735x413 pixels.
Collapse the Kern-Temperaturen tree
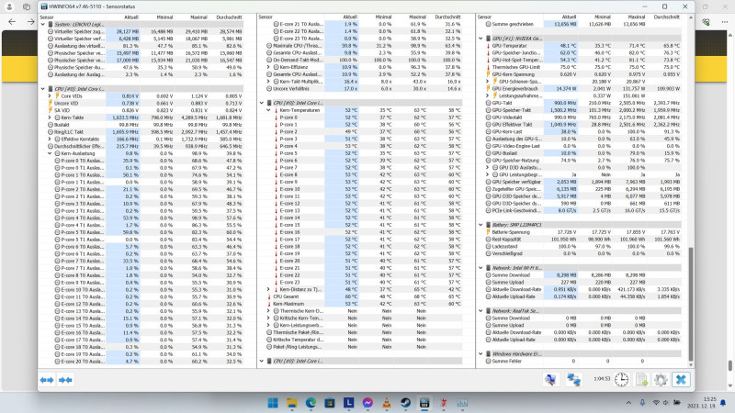pos(268,110)
